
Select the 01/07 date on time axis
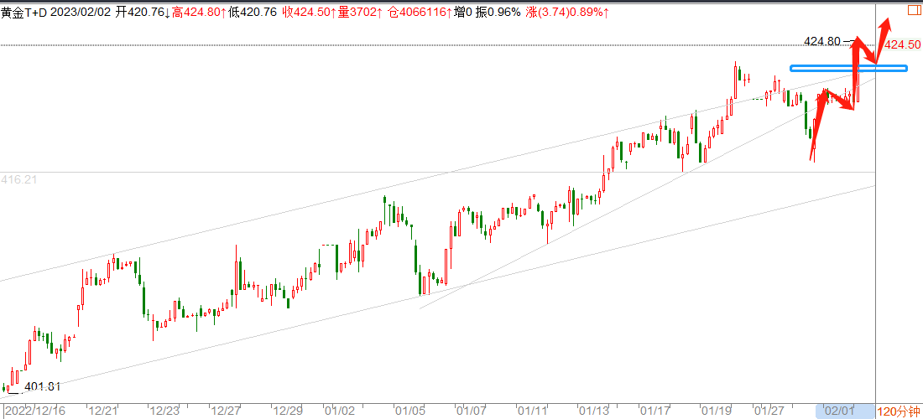tap(471, 411)
